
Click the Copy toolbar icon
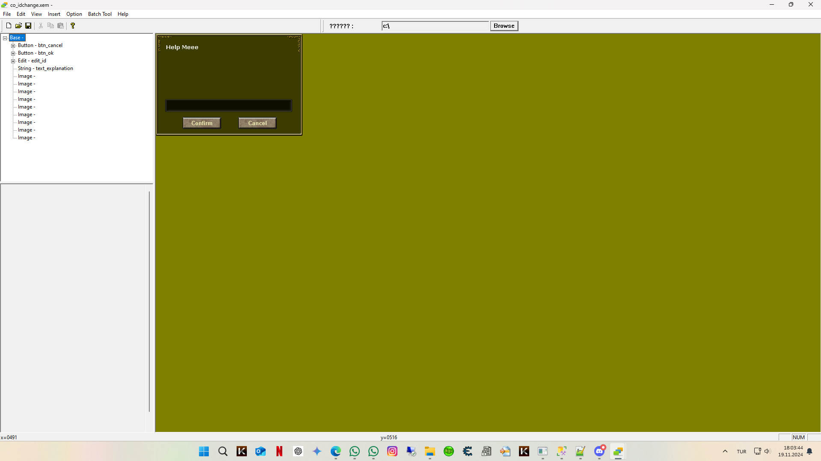click(x=50, y=25)
